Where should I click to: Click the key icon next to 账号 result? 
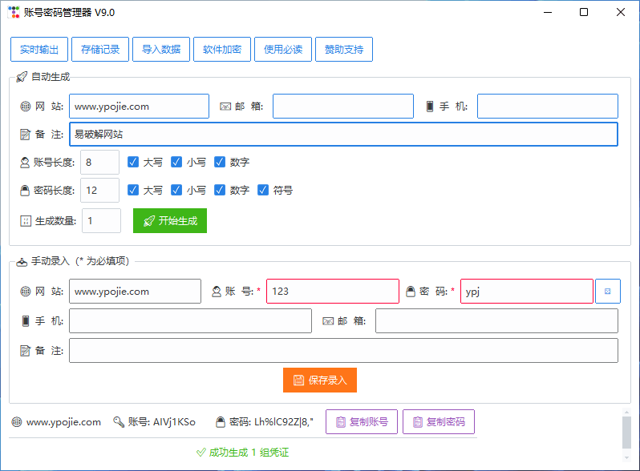pyautogui.click(x=119, y=422)
